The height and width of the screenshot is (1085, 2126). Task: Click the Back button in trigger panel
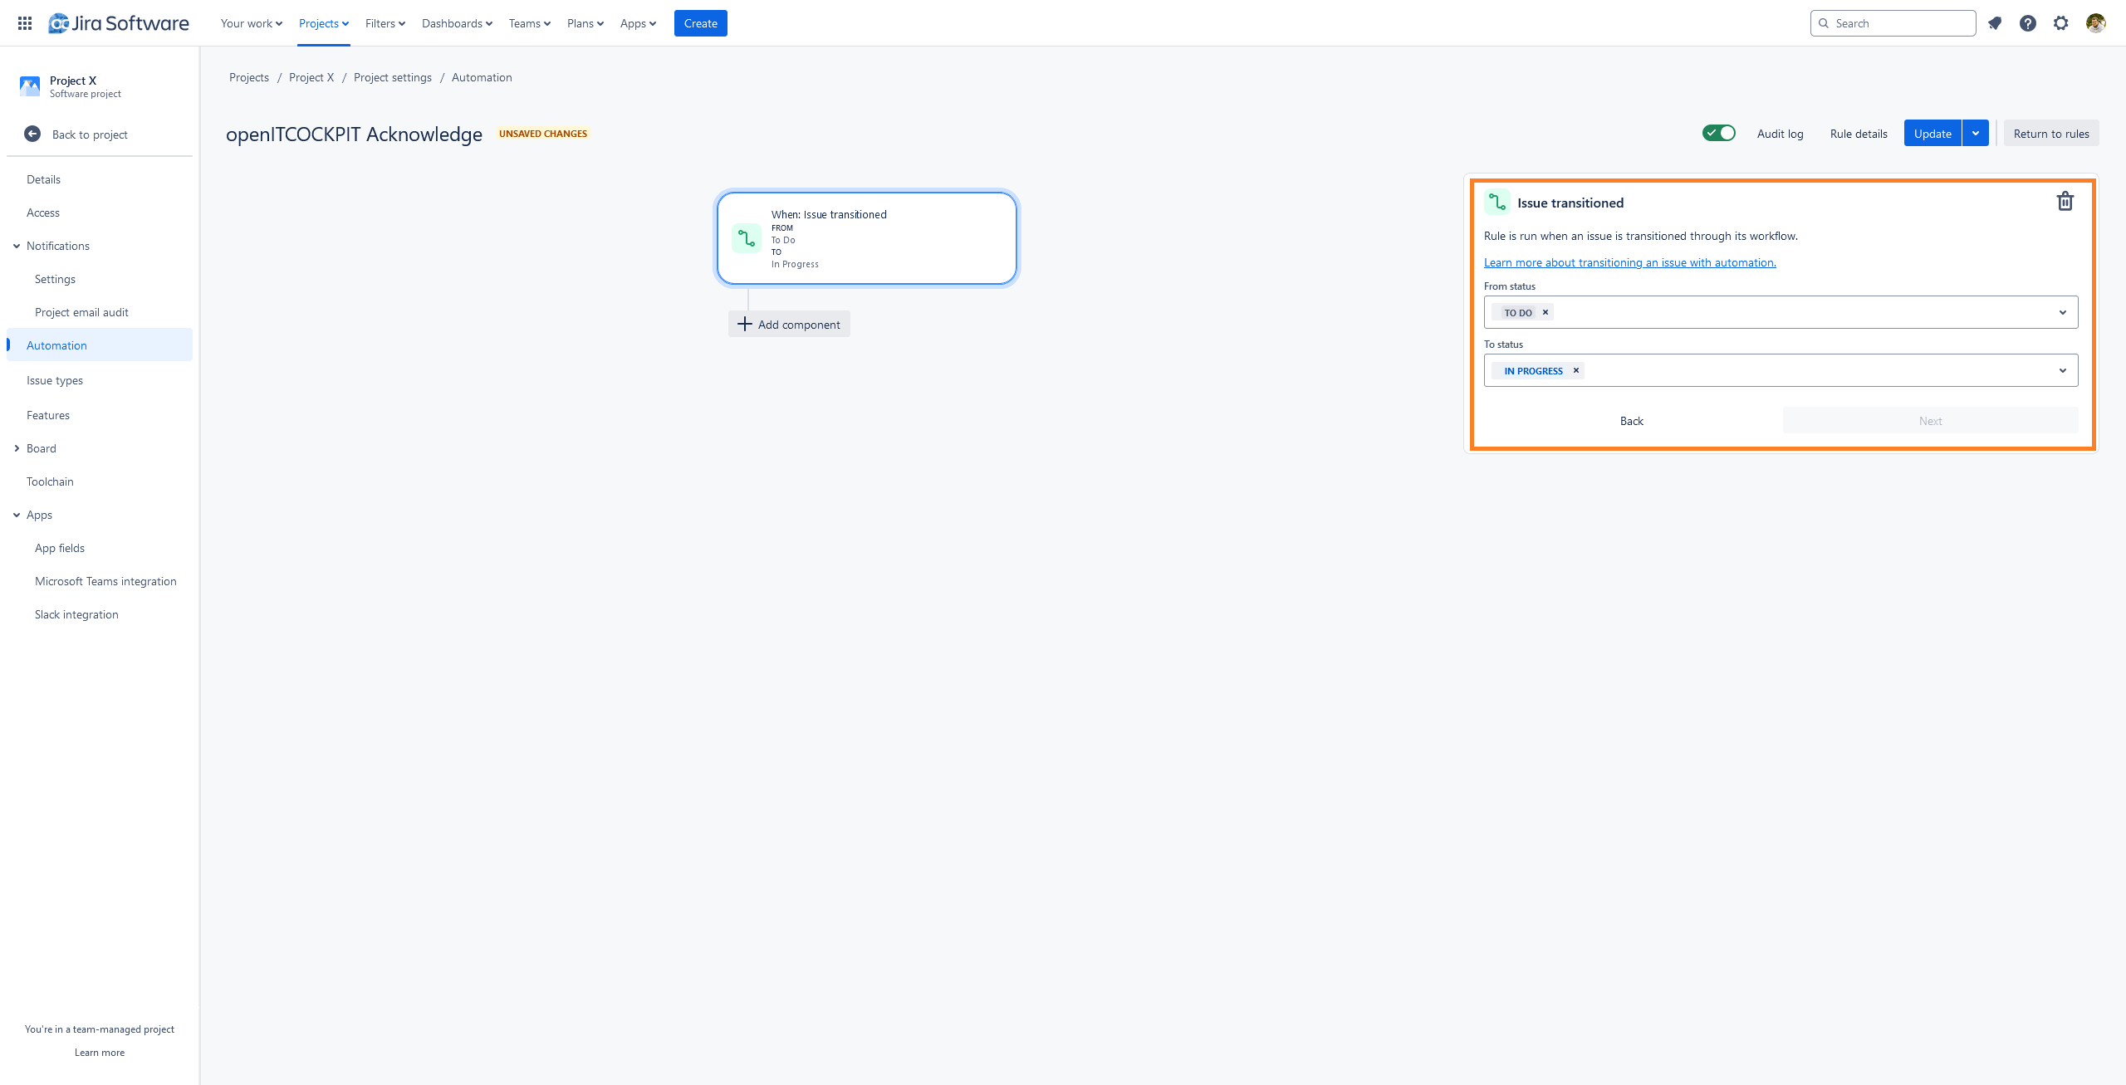tap(1632, 421)
